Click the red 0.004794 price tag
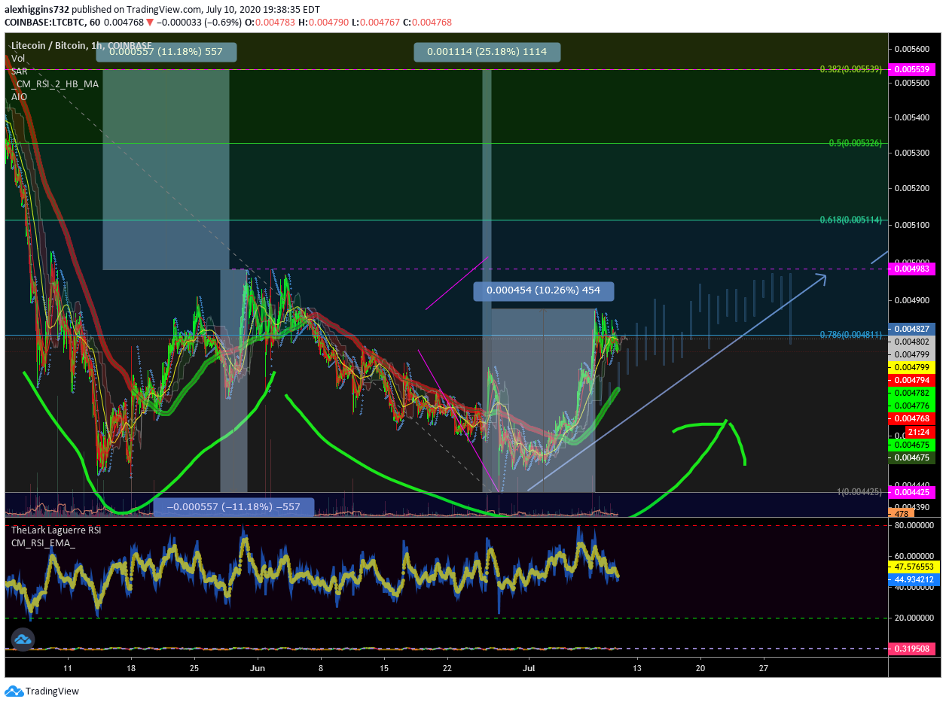This screenshot has height=705, width=946. [914, 380]
